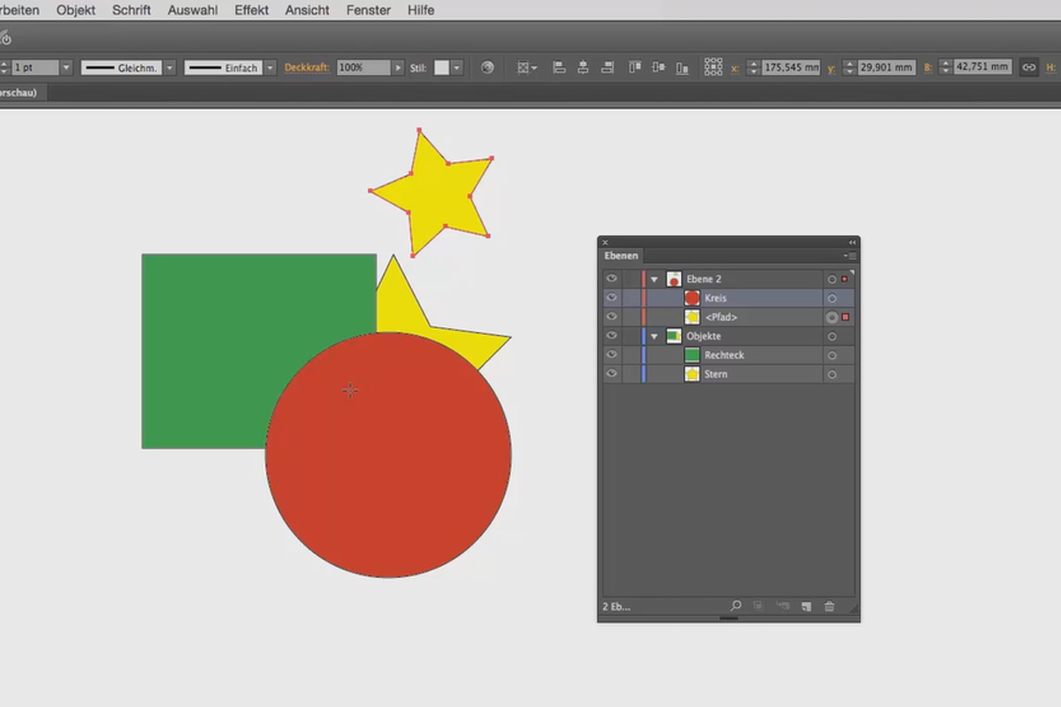Image resolution: width=1061 pixels, height=707 pixels.
Task: Open the Hilfe menu
Action: click(x=421, y=11)
